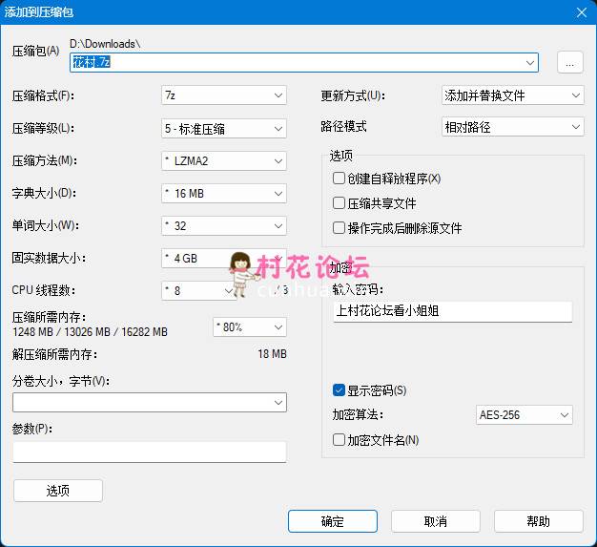Uncheck the show password checkbox
This screenshot has width=597, height=547.
pyautogui.click(x=339, y=390)
